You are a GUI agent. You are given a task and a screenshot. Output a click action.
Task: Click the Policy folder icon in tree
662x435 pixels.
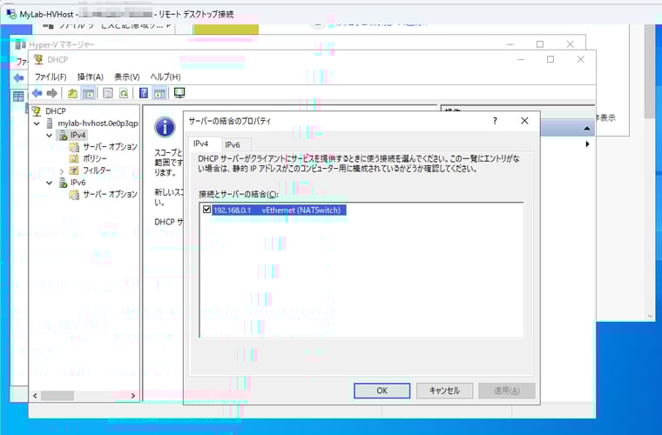click(74, 158)
